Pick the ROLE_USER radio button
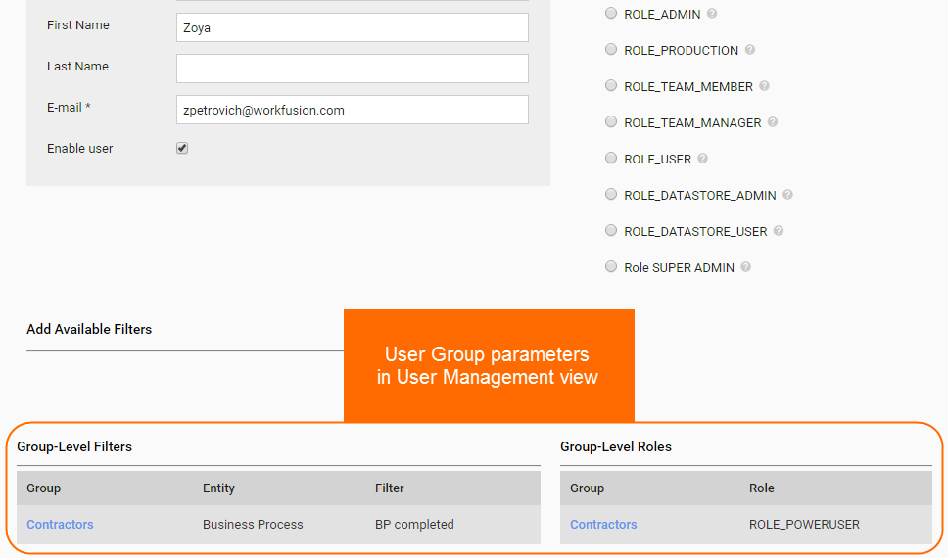948x558 pixels. pos(611,159)
